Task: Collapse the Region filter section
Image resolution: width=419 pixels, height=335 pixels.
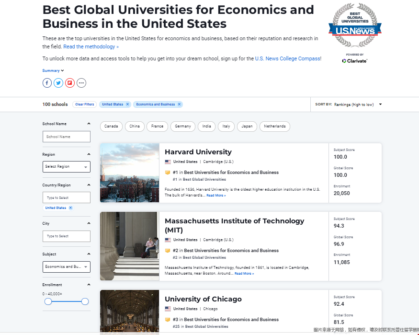Action: [x=89, y=154]
